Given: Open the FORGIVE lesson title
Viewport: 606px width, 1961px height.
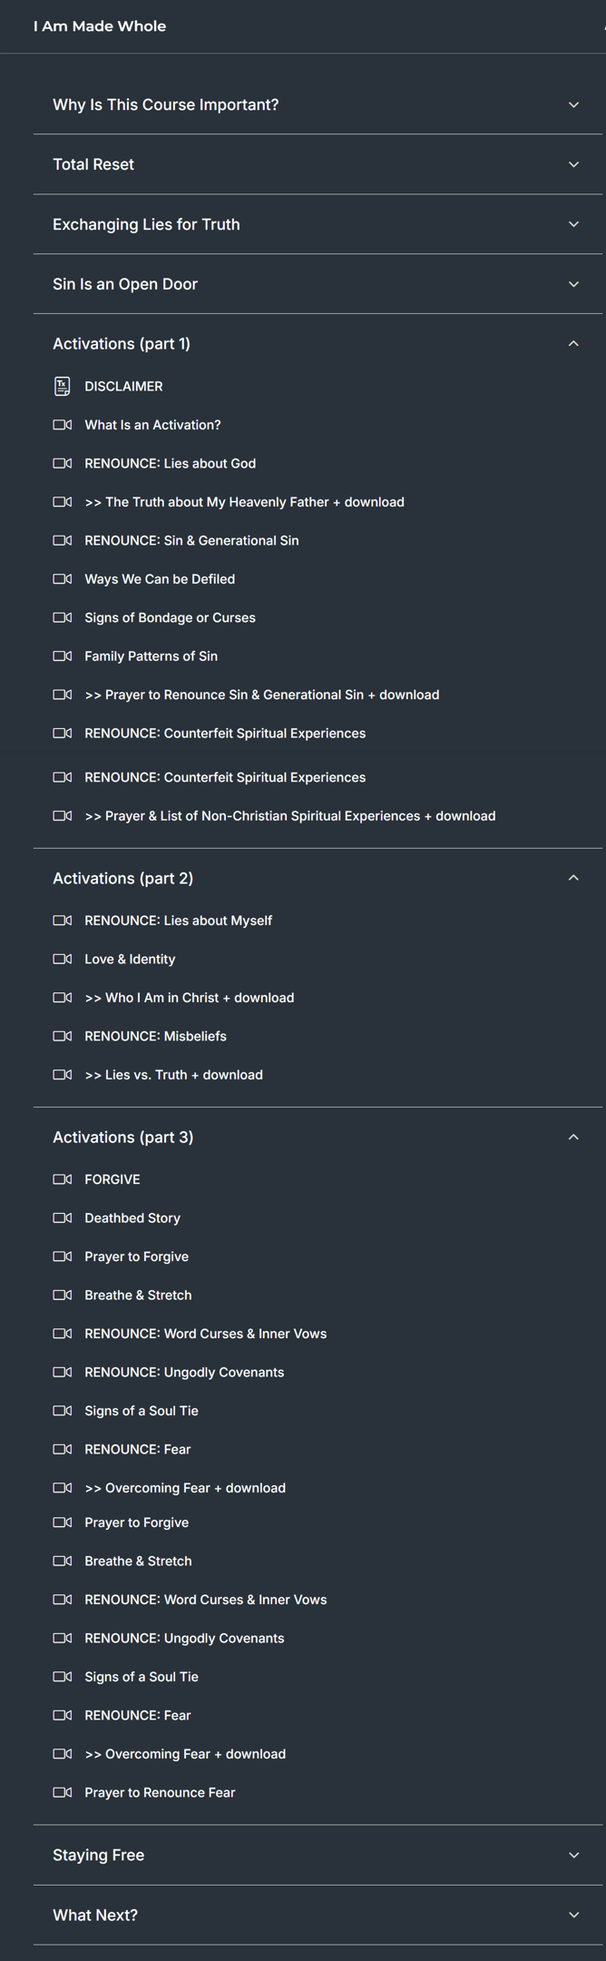Looking at the screenshot, I should (x=112, y=1180).
